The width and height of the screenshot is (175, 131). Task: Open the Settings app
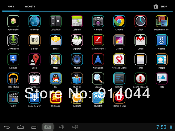119,79
